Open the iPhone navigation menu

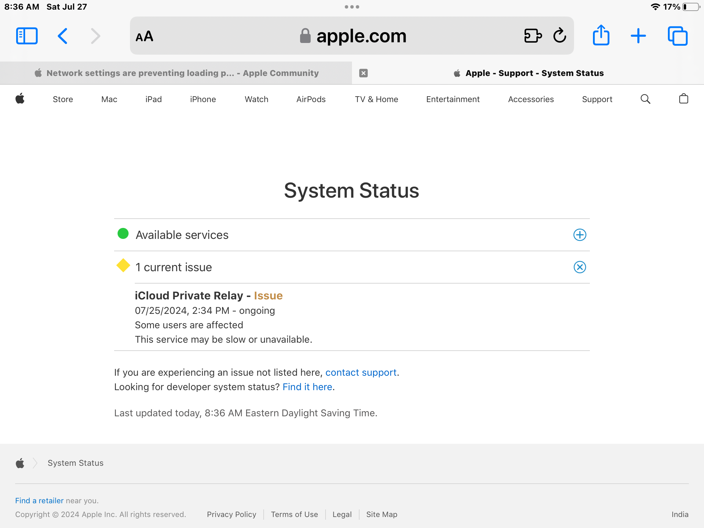click(x=203, y=99)
